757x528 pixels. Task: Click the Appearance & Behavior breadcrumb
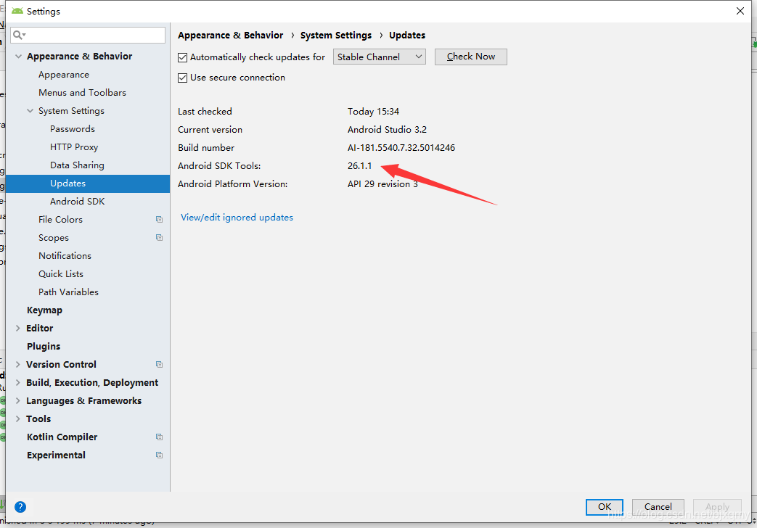(230, 36)
